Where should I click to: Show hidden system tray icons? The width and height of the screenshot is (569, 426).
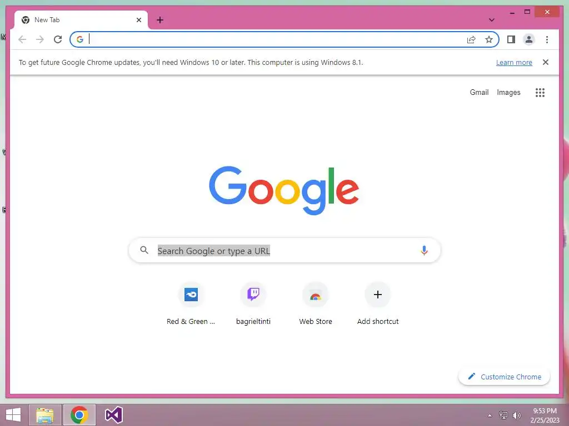coord(490,415)
